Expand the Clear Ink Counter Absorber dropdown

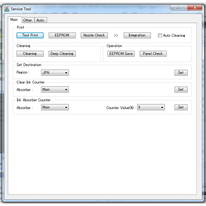click(55, 90)
